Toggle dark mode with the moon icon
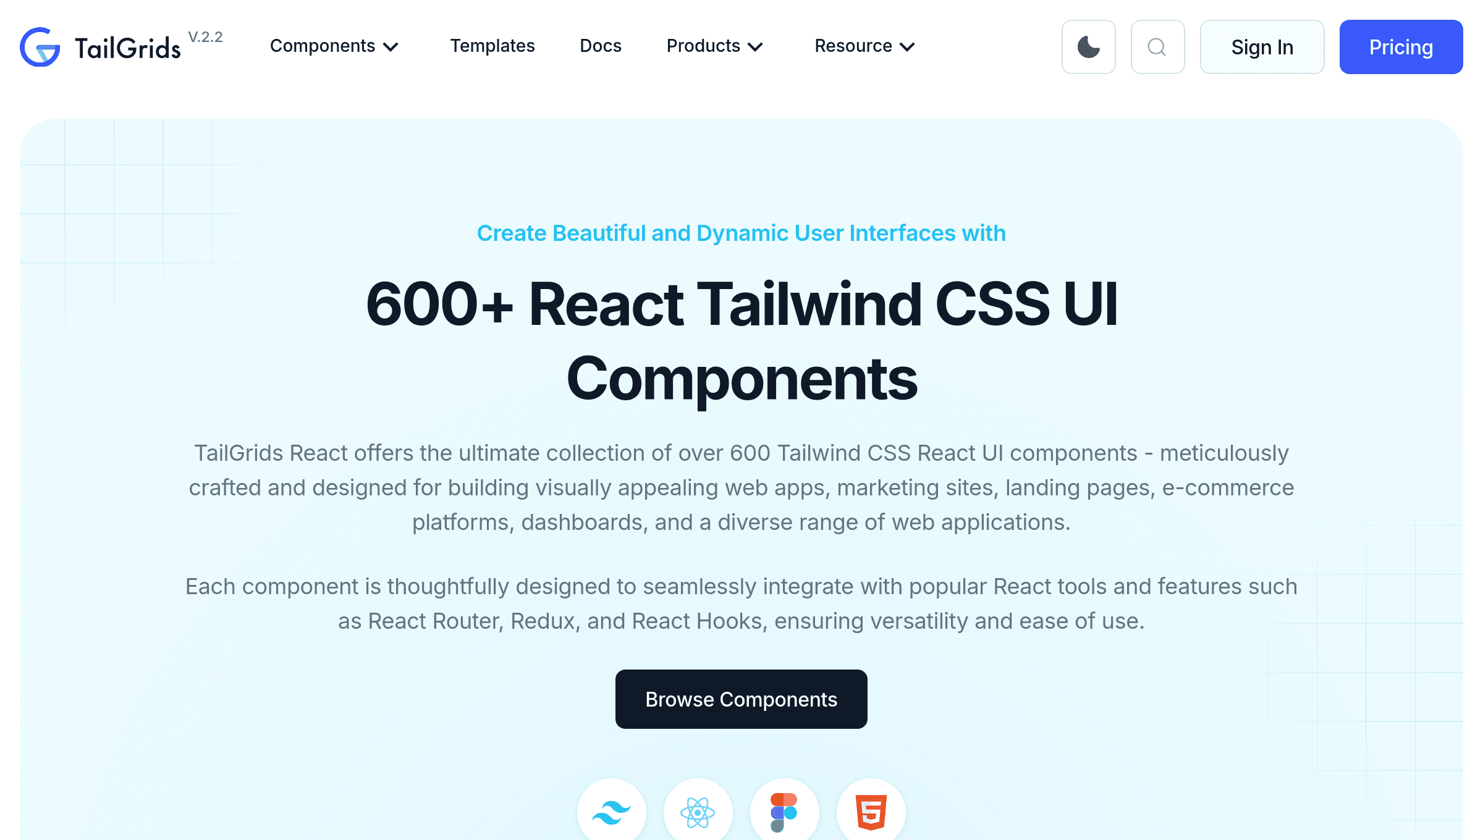This screenshot has width=1483, height=840. click(1089, 47)
